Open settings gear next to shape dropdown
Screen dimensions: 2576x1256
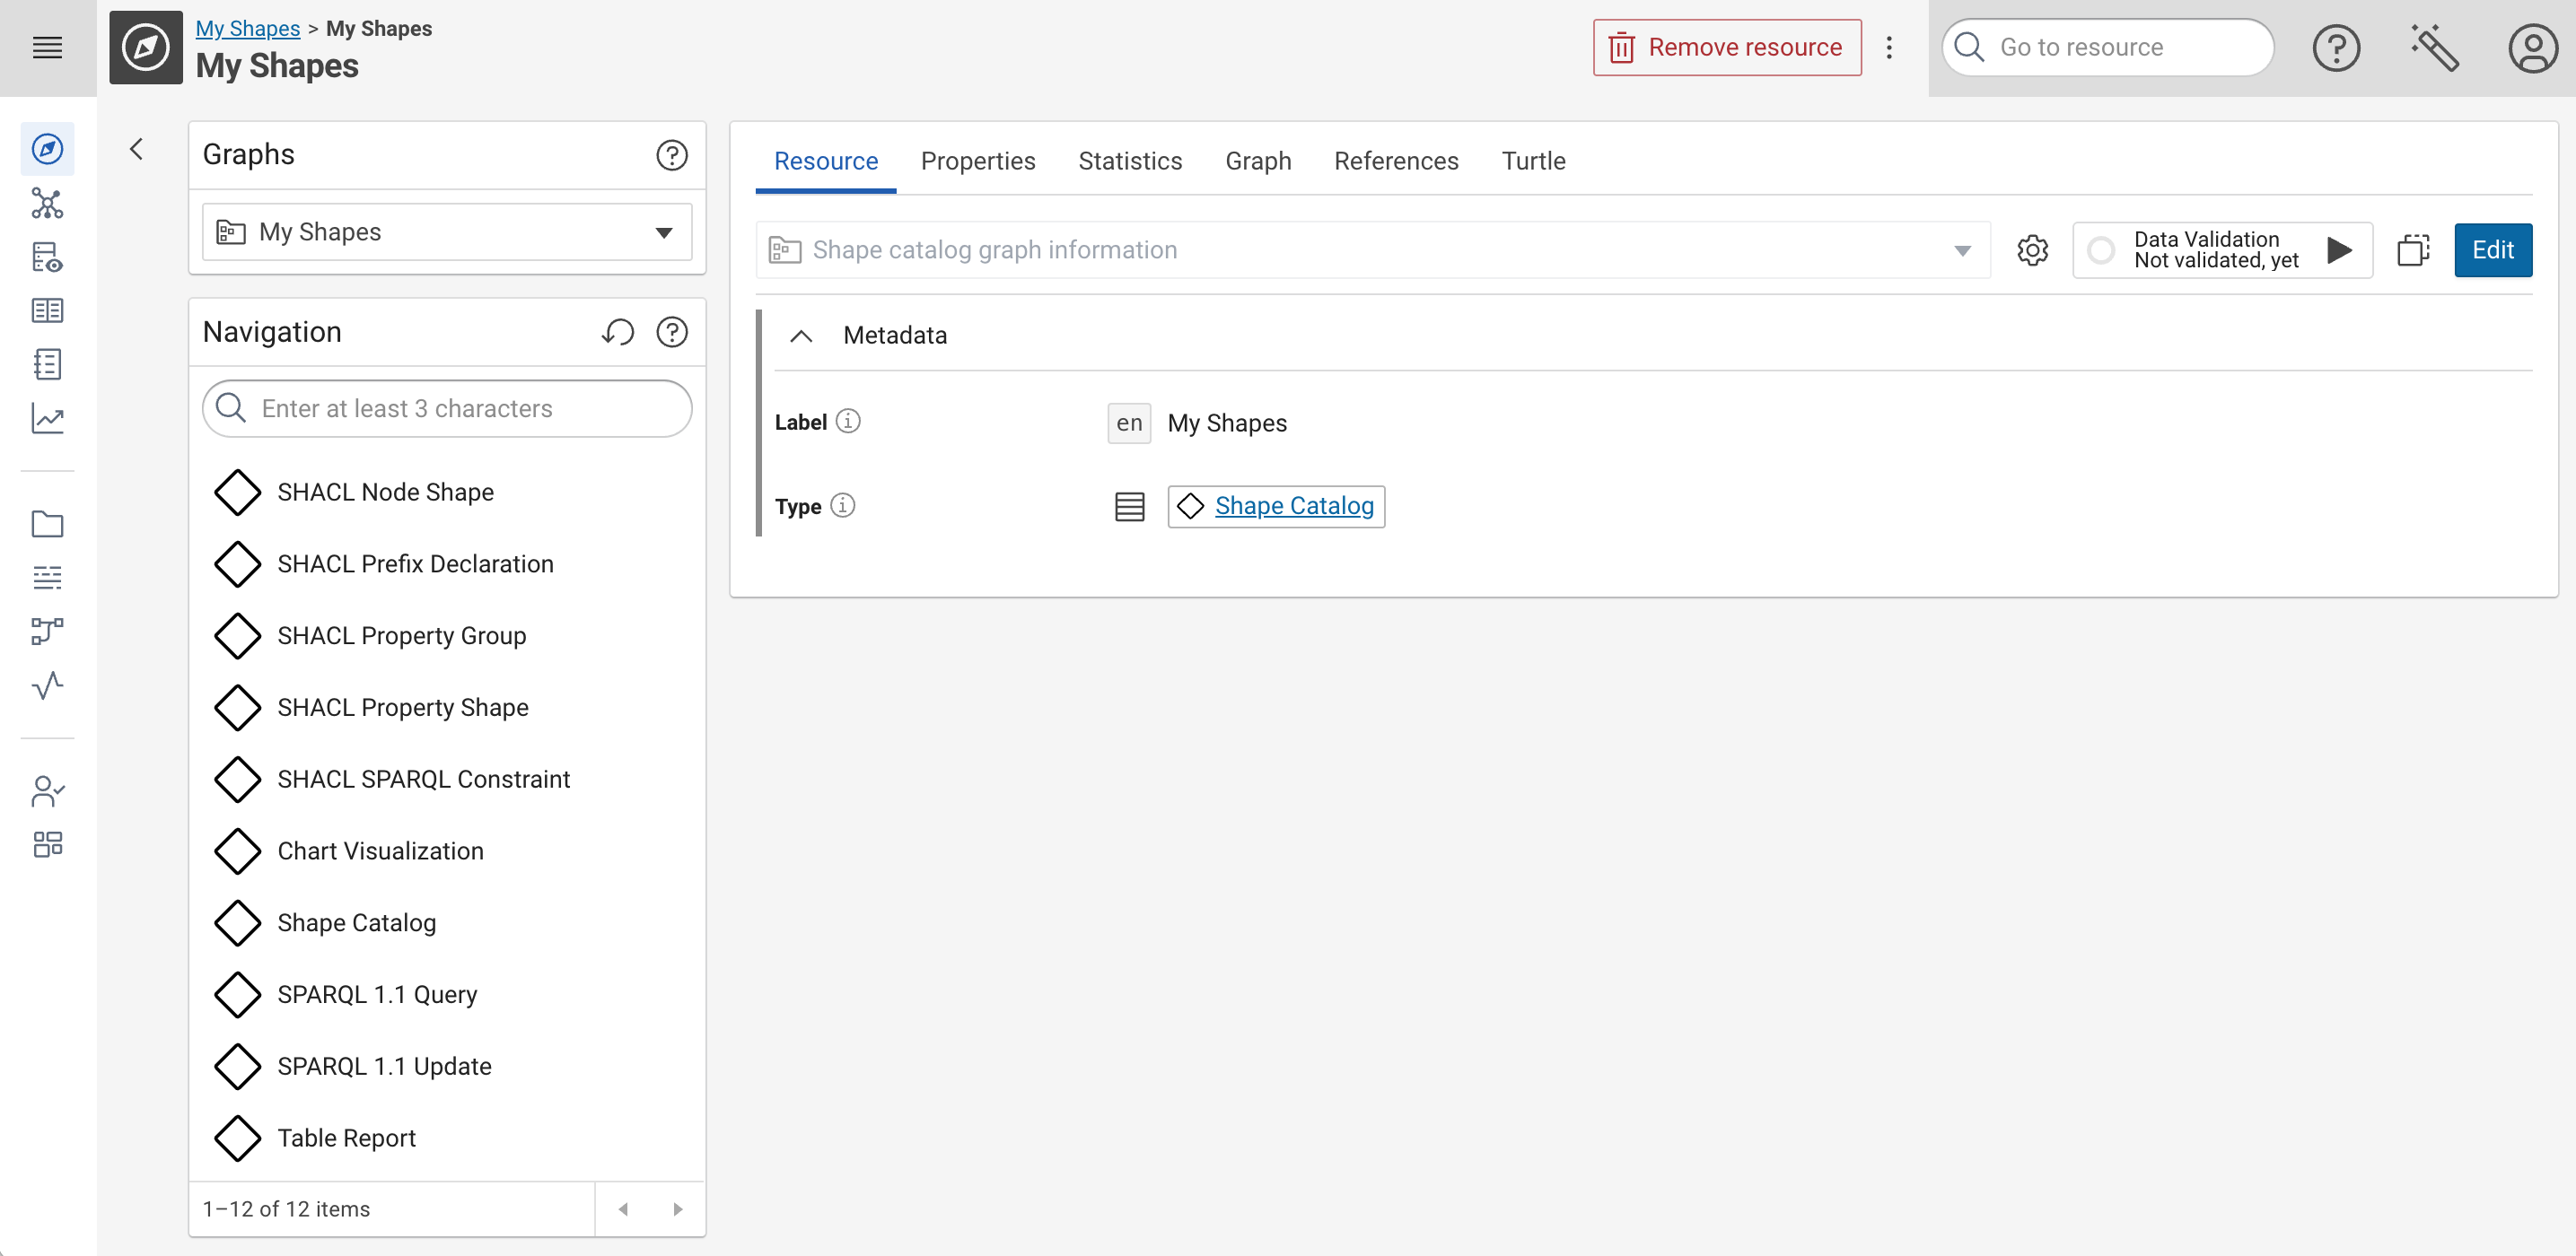click(x=2032, y=249)
